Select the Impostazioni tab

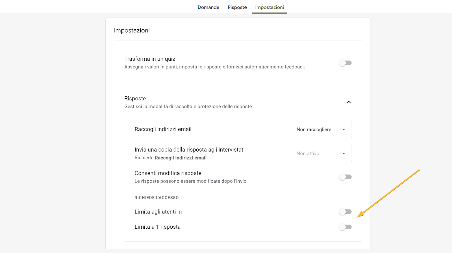[x=269, y=7]
